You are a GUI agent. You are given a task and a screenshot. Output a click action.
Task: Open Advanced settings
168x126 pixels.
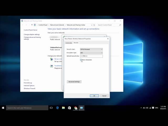(74, 82)
